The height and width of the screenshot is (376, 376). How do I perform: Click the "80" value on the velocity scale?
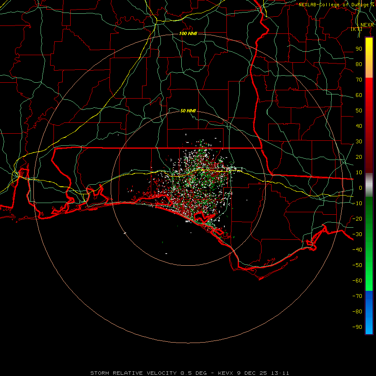pyautogui.click(x=359, y=64)
